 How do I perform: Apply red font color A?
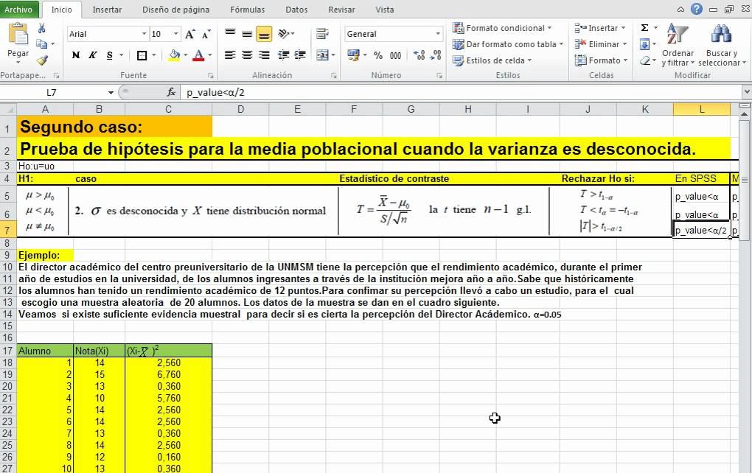(198, 55)
